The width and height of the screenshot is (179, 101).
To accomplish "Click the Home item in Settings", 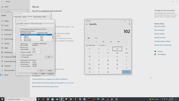I will (x=6, y=7).
